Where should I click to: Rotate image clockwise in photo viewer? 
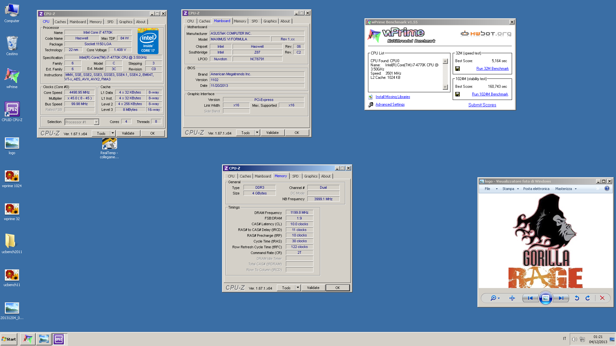pos(587,298)
